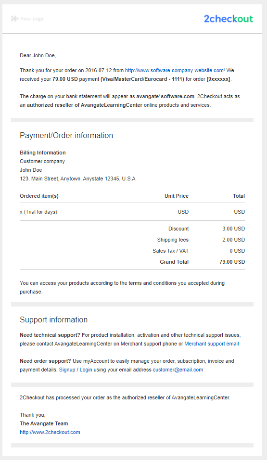
Task: Click the x (Trial for days) item row
Action: [x=132, y=212]
